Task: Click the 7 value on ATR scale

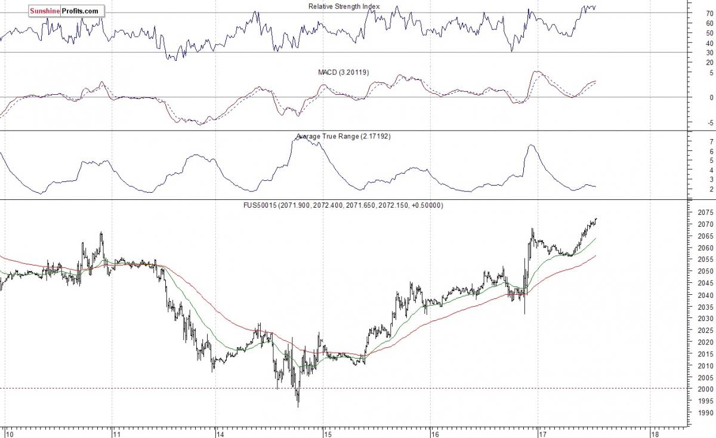Action: 711,142
